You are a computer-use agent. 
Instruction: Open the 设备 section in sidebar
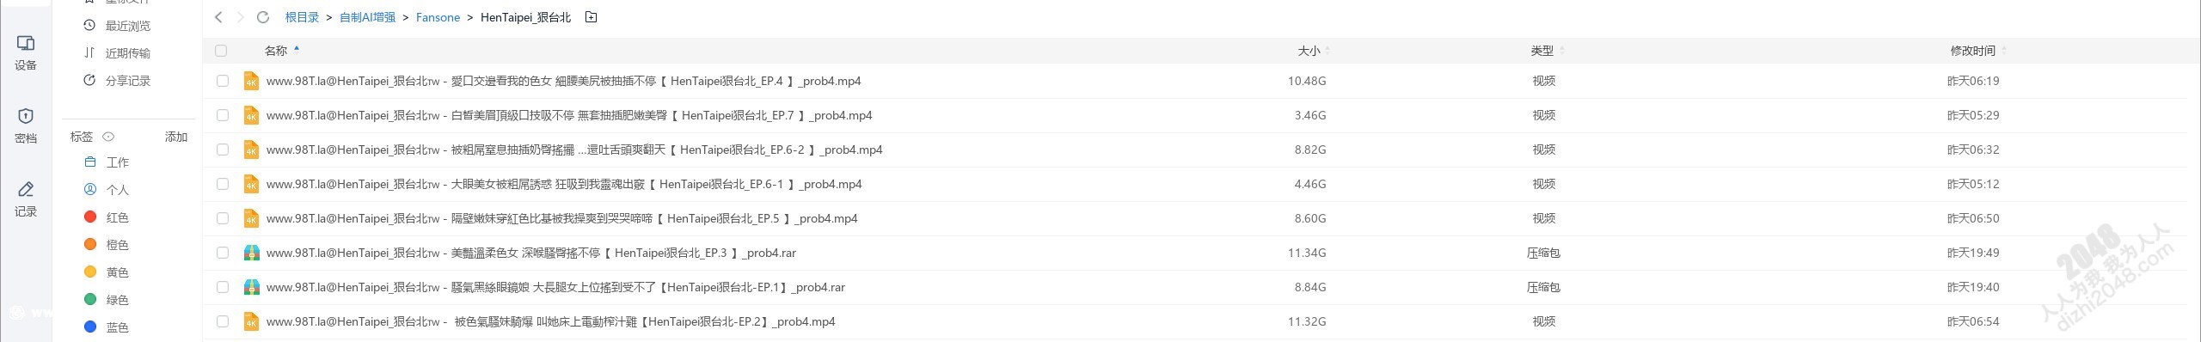(26, 52)
